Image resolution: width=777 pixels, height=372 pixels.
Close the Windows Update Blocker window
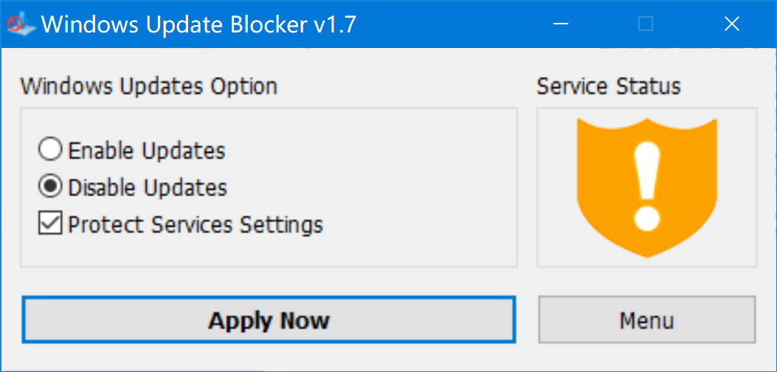click(x=731, y=24)
